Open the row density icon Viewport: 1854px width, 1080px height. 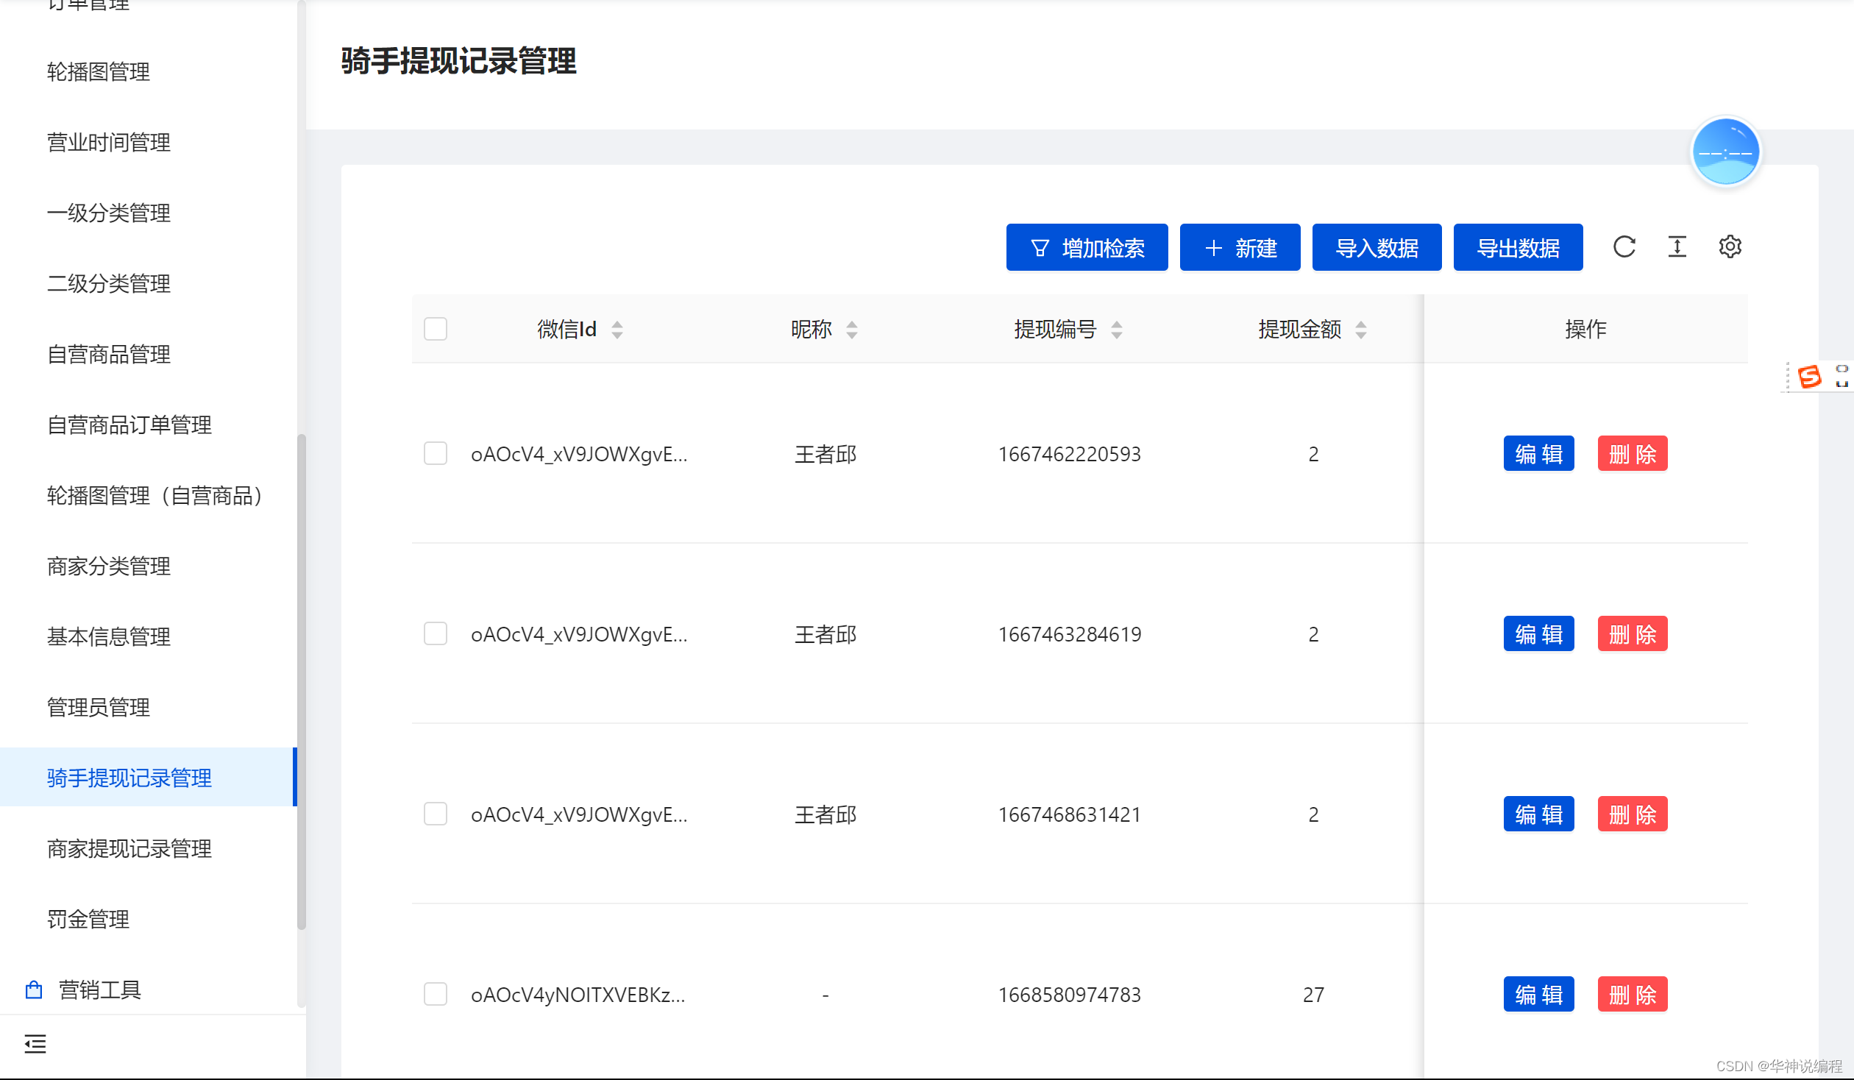click(x=1677, y=247)
